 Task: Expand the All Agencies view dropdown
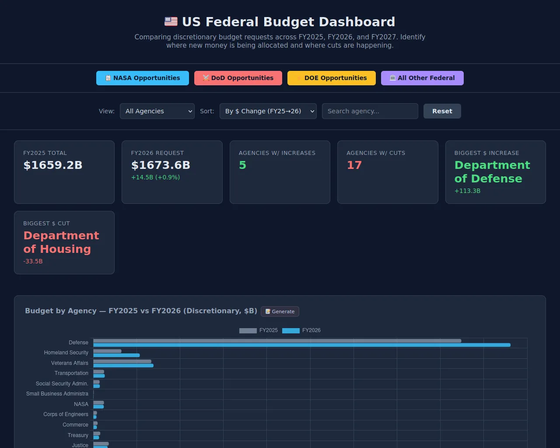click(157, 111)
